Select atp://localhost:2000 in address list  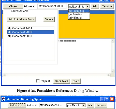(31, 32)
